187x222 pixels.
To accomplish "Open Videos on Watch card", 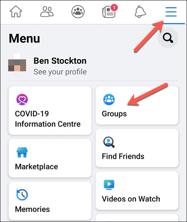I will [137, 190].
